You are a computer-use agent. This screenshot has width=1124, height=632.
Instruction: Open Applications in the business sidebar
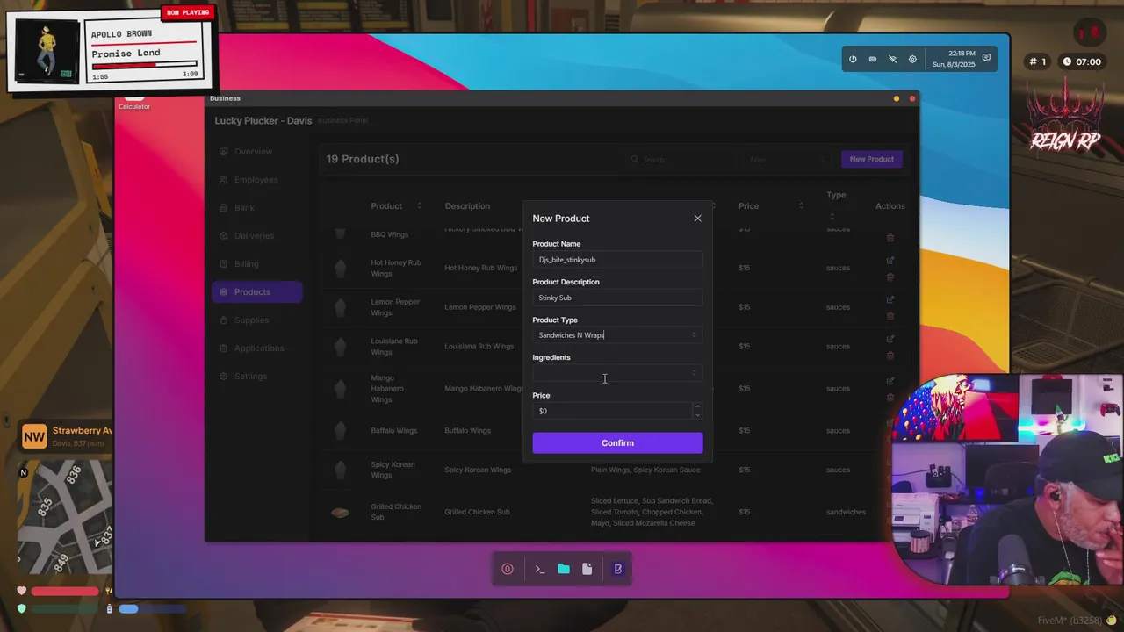click(256, 348)
